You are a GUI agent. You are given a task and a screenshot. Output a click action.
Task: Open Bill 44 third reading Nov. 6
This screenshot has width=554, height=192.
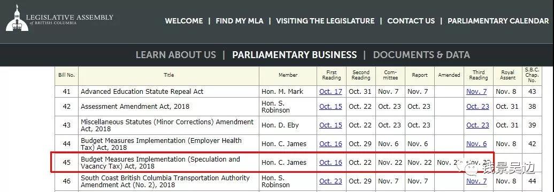tap(476, 144)
